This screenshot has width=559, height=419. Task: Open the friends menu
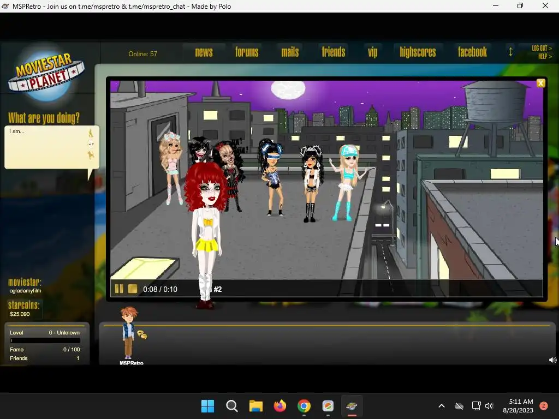click(334, 52)
